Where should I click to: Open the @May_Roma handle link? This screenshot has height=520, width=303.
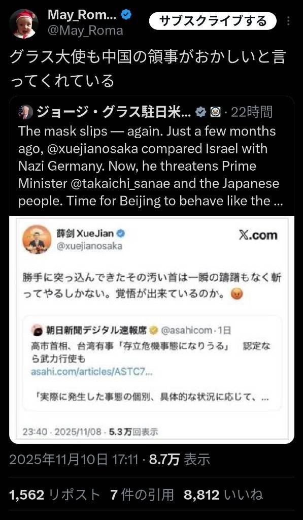pyautogui.click(x=85, y=30)
